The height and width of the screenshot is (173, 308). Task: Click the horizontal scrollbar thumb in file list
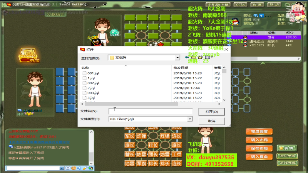pos(131,104)
